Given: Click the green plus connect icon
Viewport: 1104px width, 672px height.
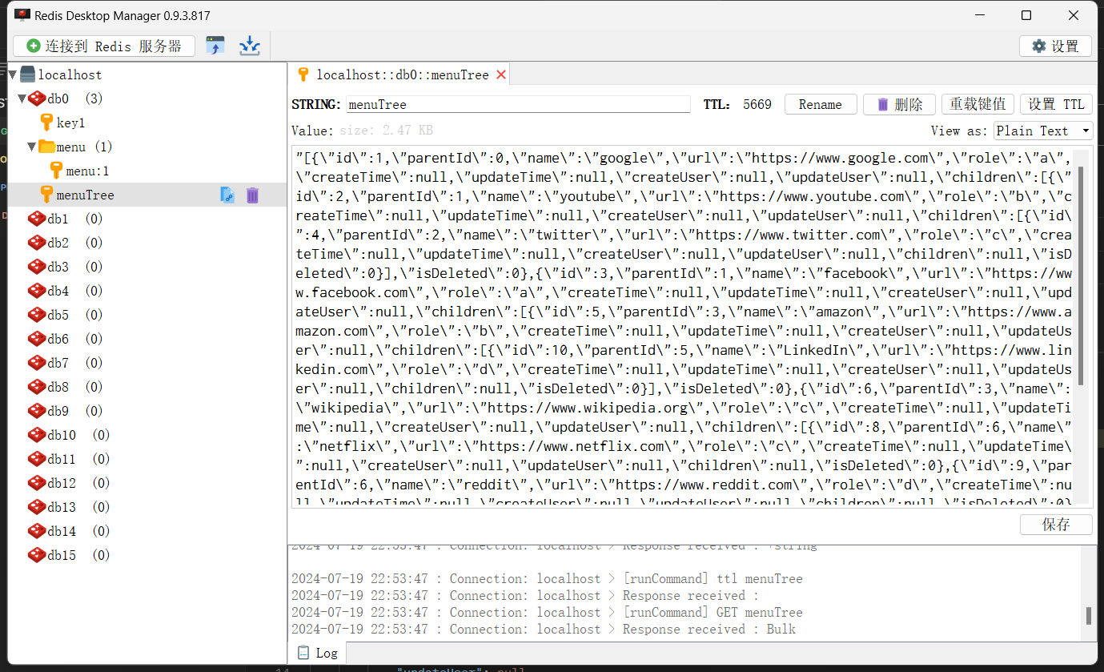Looking at the screenshot, I should (34, 46).
